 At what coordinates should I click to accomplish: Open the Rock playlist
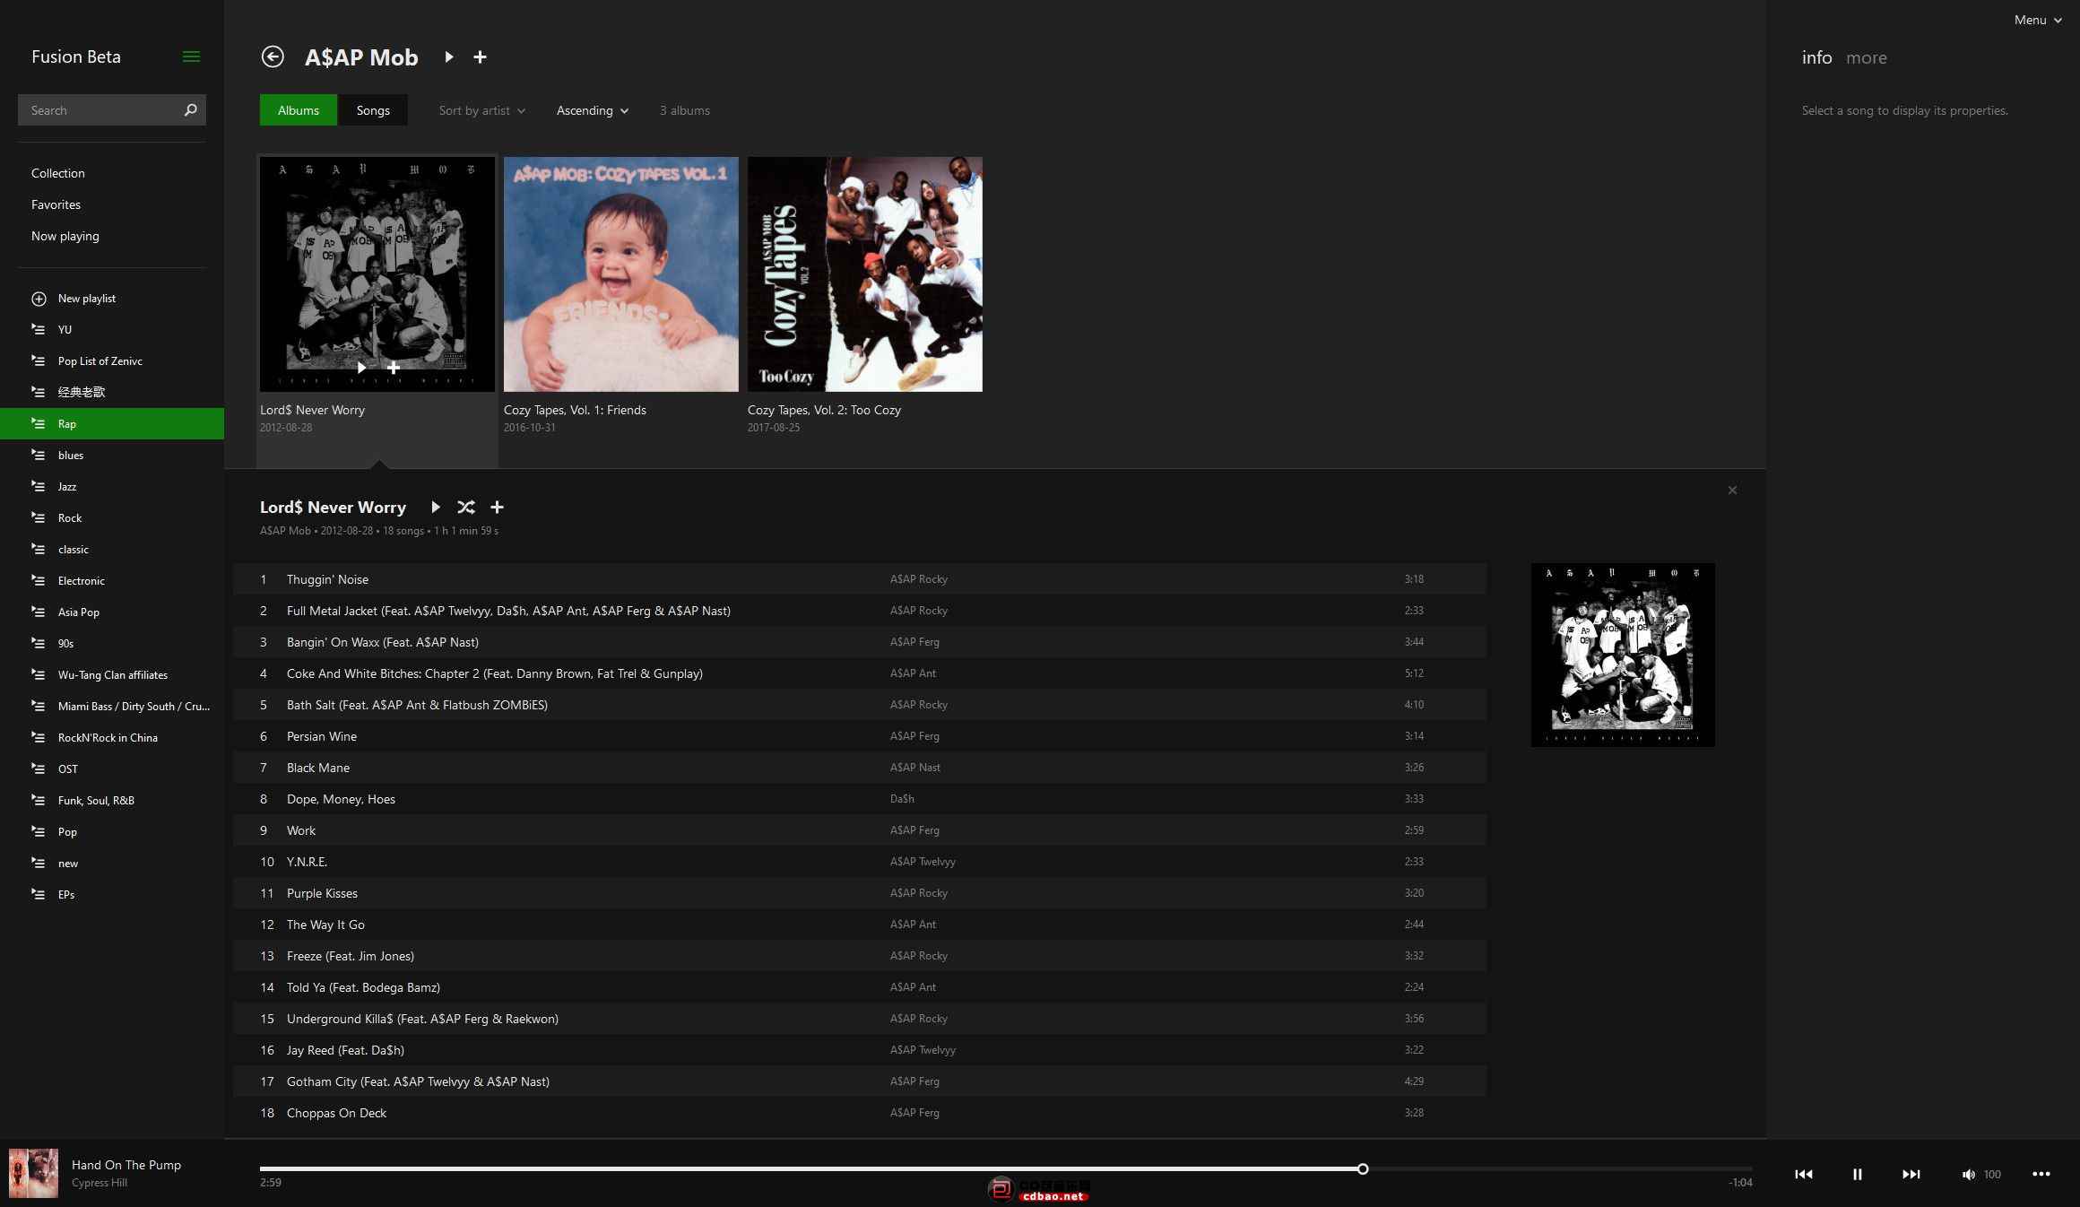(x=112, y=517)
